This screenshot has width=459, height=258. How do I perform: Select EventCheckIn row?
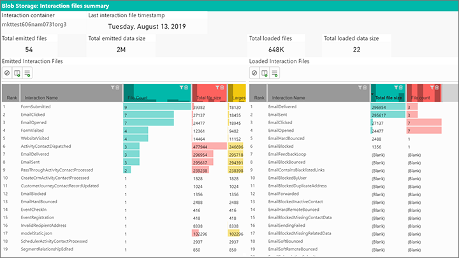pos(124,210)
